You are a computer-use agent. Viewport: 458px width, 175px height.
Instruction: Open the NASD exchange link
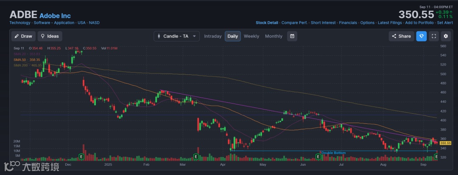[x=94, y=23]
